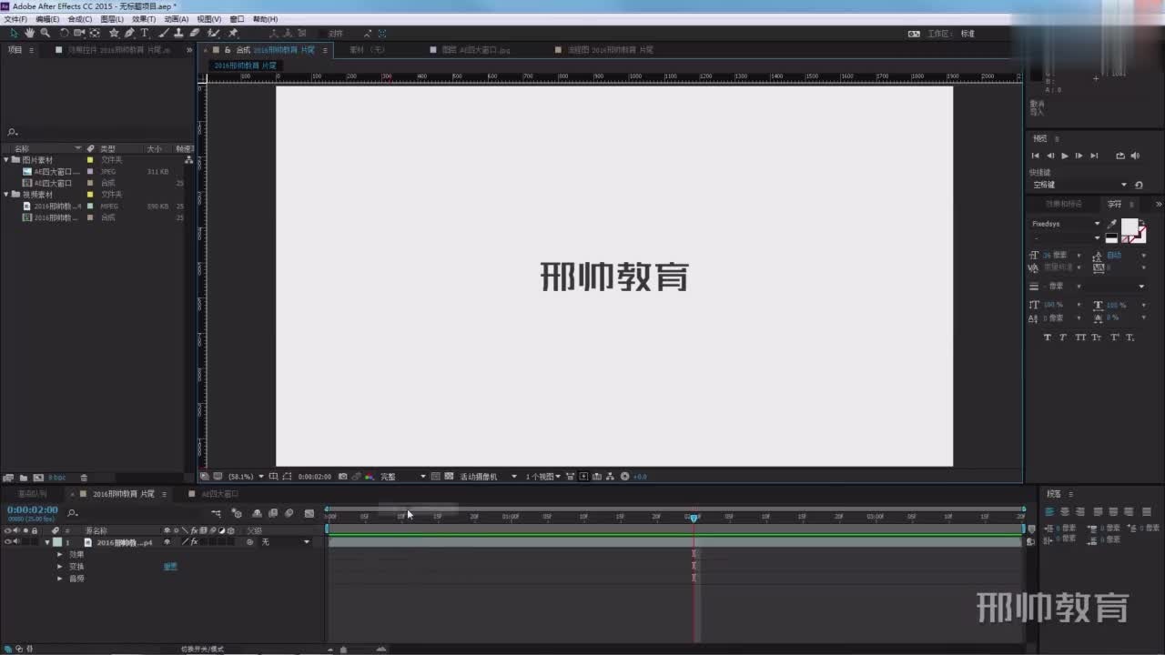Open the 文件(F) menu
This screenshot has width=1165, height=655.
(15, 19)
